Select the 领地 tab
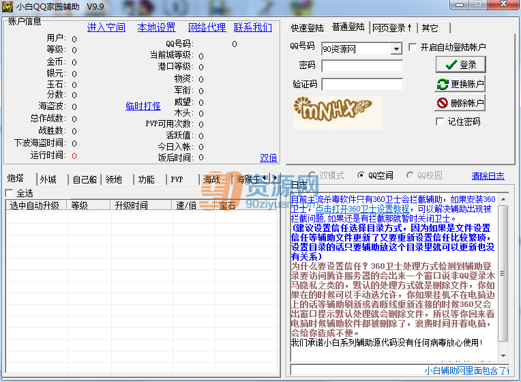The height and width of the screenshot is (382, 521). point(117,179)
